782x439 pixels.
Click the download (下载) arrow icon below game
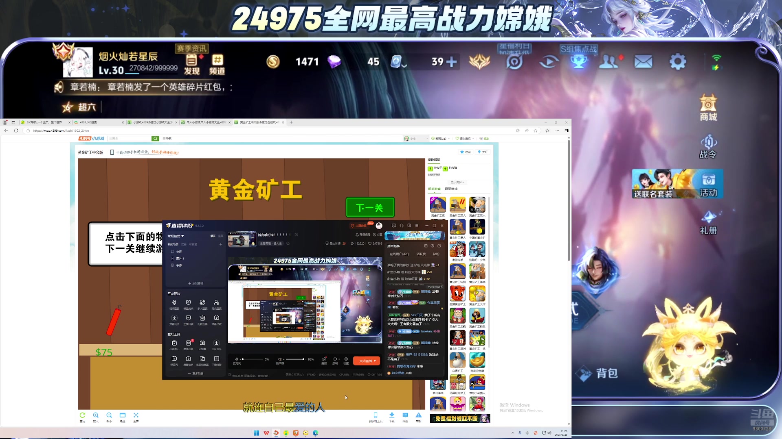click(392, 415)
